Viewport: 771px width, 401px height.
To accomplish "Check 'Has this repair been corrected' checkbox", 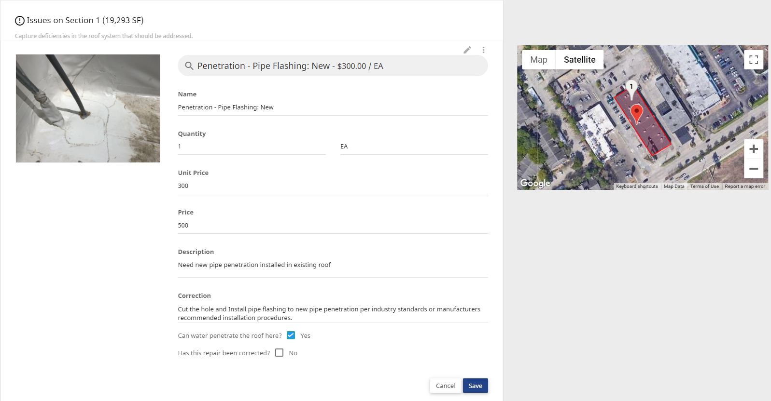I will (279, 353).
